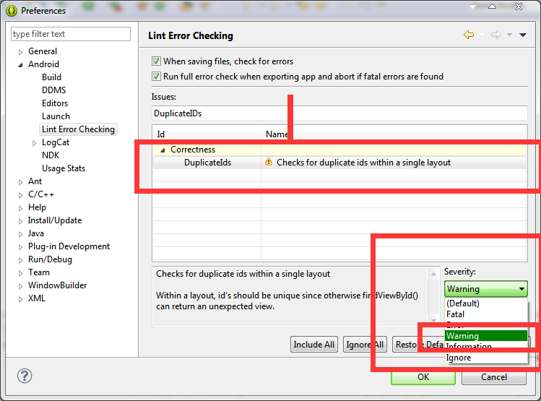This screenshot has height=401, width=541.
Task: Choose (Default) severity option
Action: click(486, 303)
